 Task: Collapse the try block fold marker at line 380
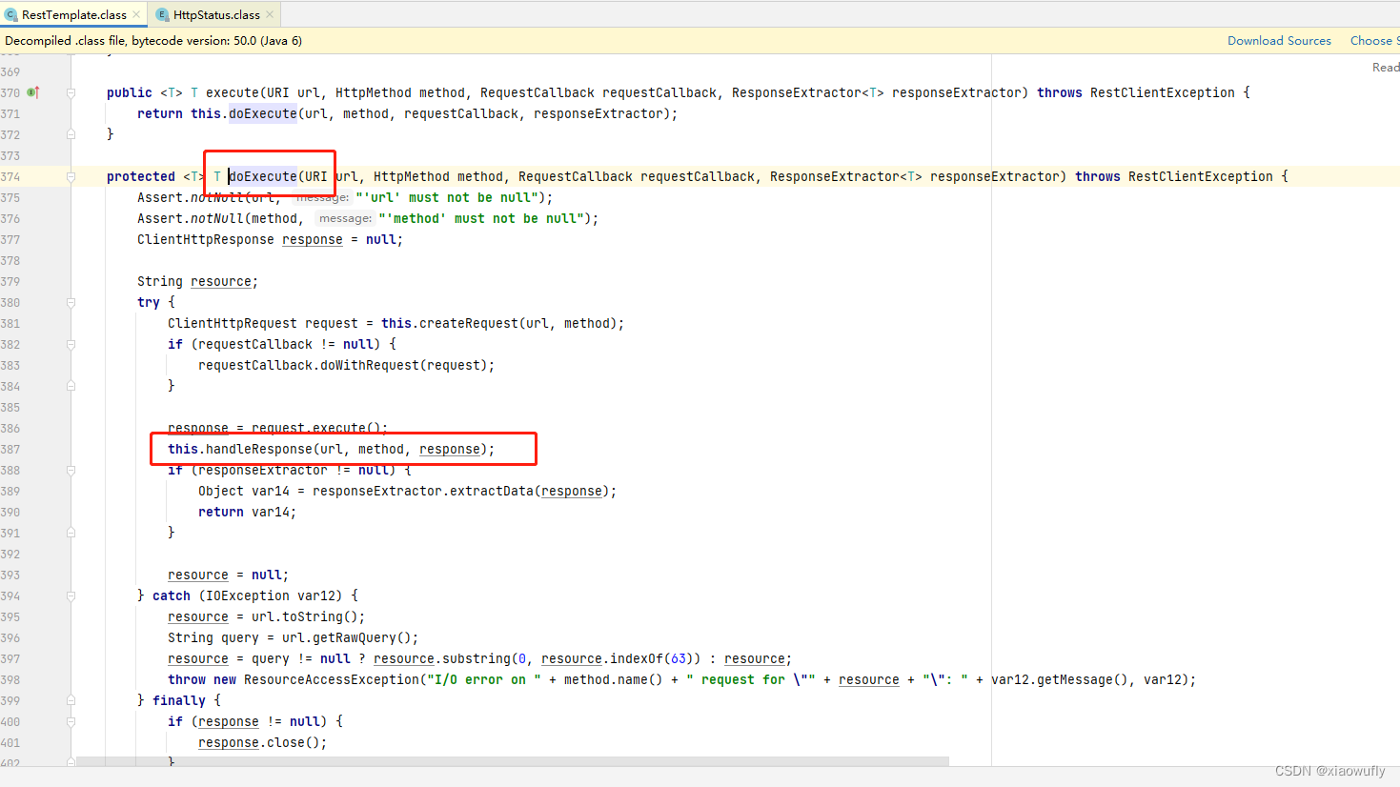click(70, 302)
